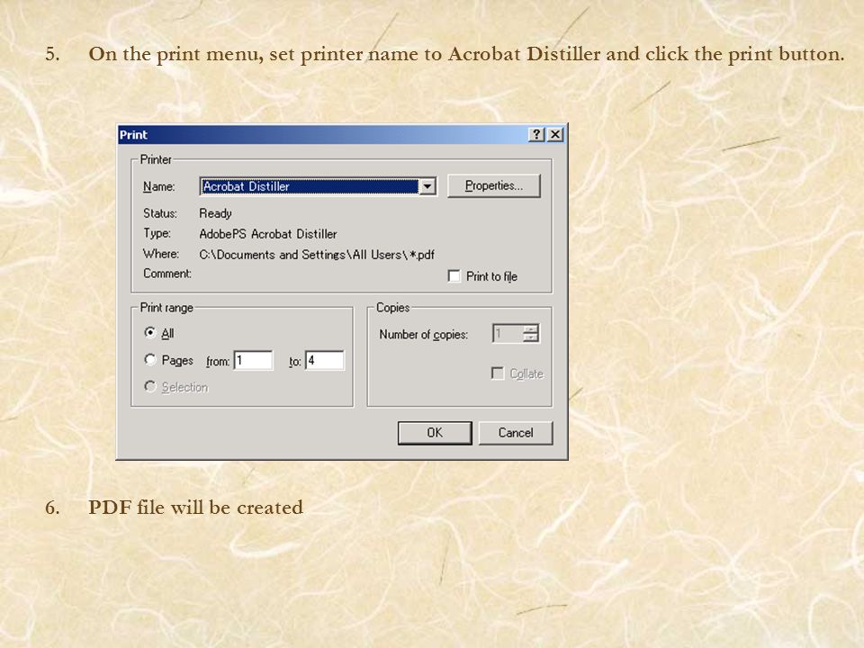
Task: Cancel the Print dialog
Action: click(x=516, y=433)
